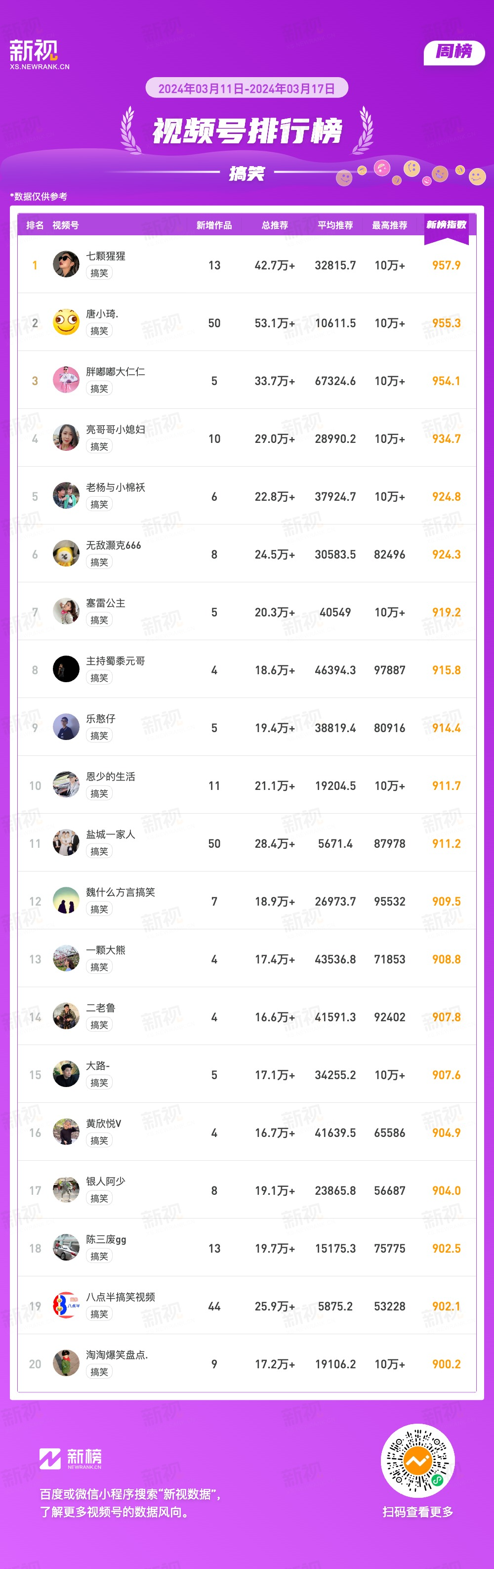
Task: Click 唐小琦 smiley face avatar
Action: pyautogui.click(x=66, y=322)
